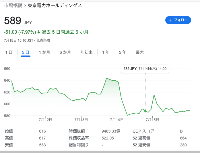Click the 7月14日 date label on axis

click(x=117, y=120)
